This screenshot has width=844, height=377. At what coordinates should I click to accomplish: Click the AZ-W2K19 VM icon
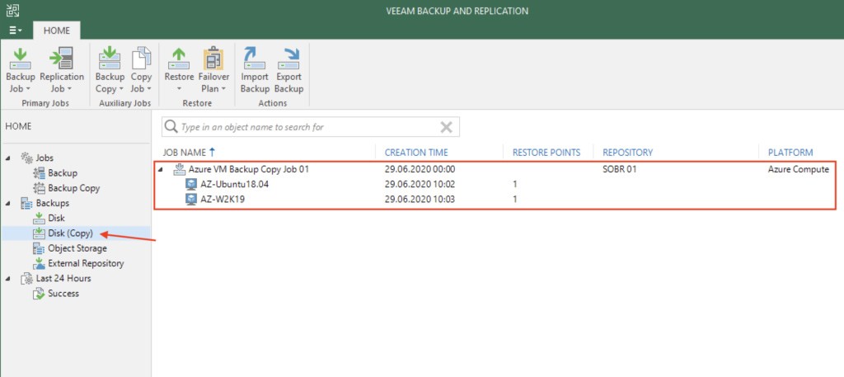click(x=191, y=200)
